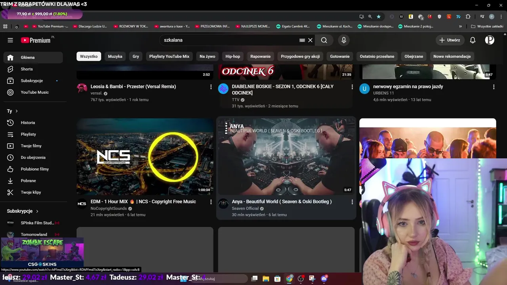Open Utwórz create menu
Viewport: 507px width, 285px height.
450,40
